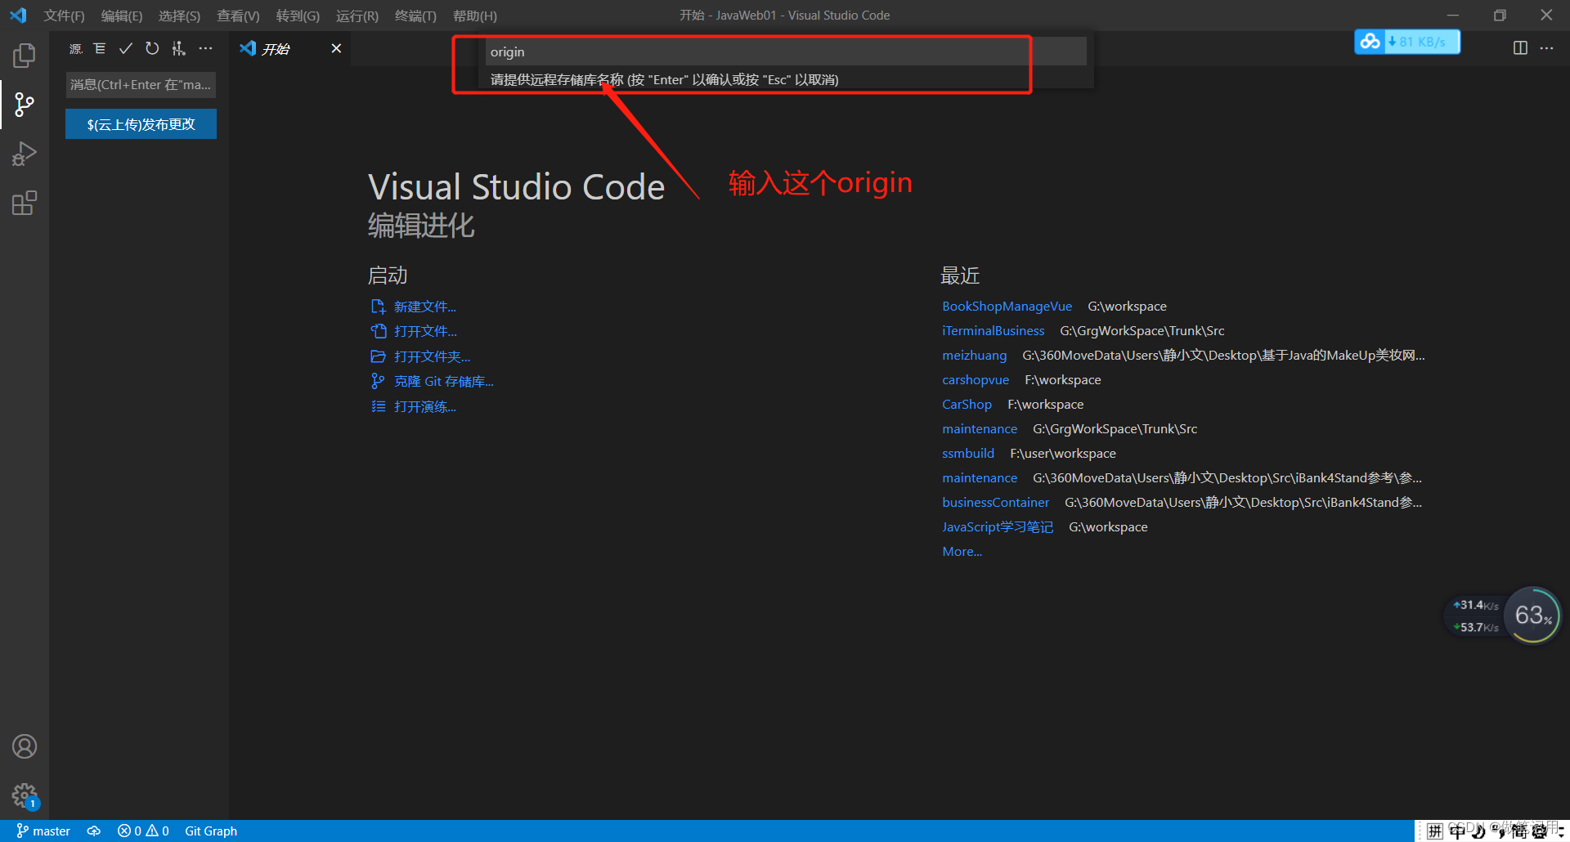This screenshot has width=1570, height=842.
Task: Open recent project ssmbuild
Action: click(x=968, y=454)
